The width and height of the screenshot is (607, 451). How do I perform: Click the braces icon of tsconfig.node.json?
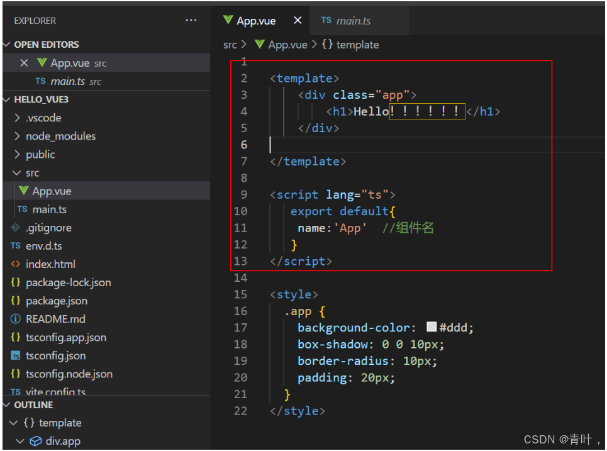click(x=16, y=374)
